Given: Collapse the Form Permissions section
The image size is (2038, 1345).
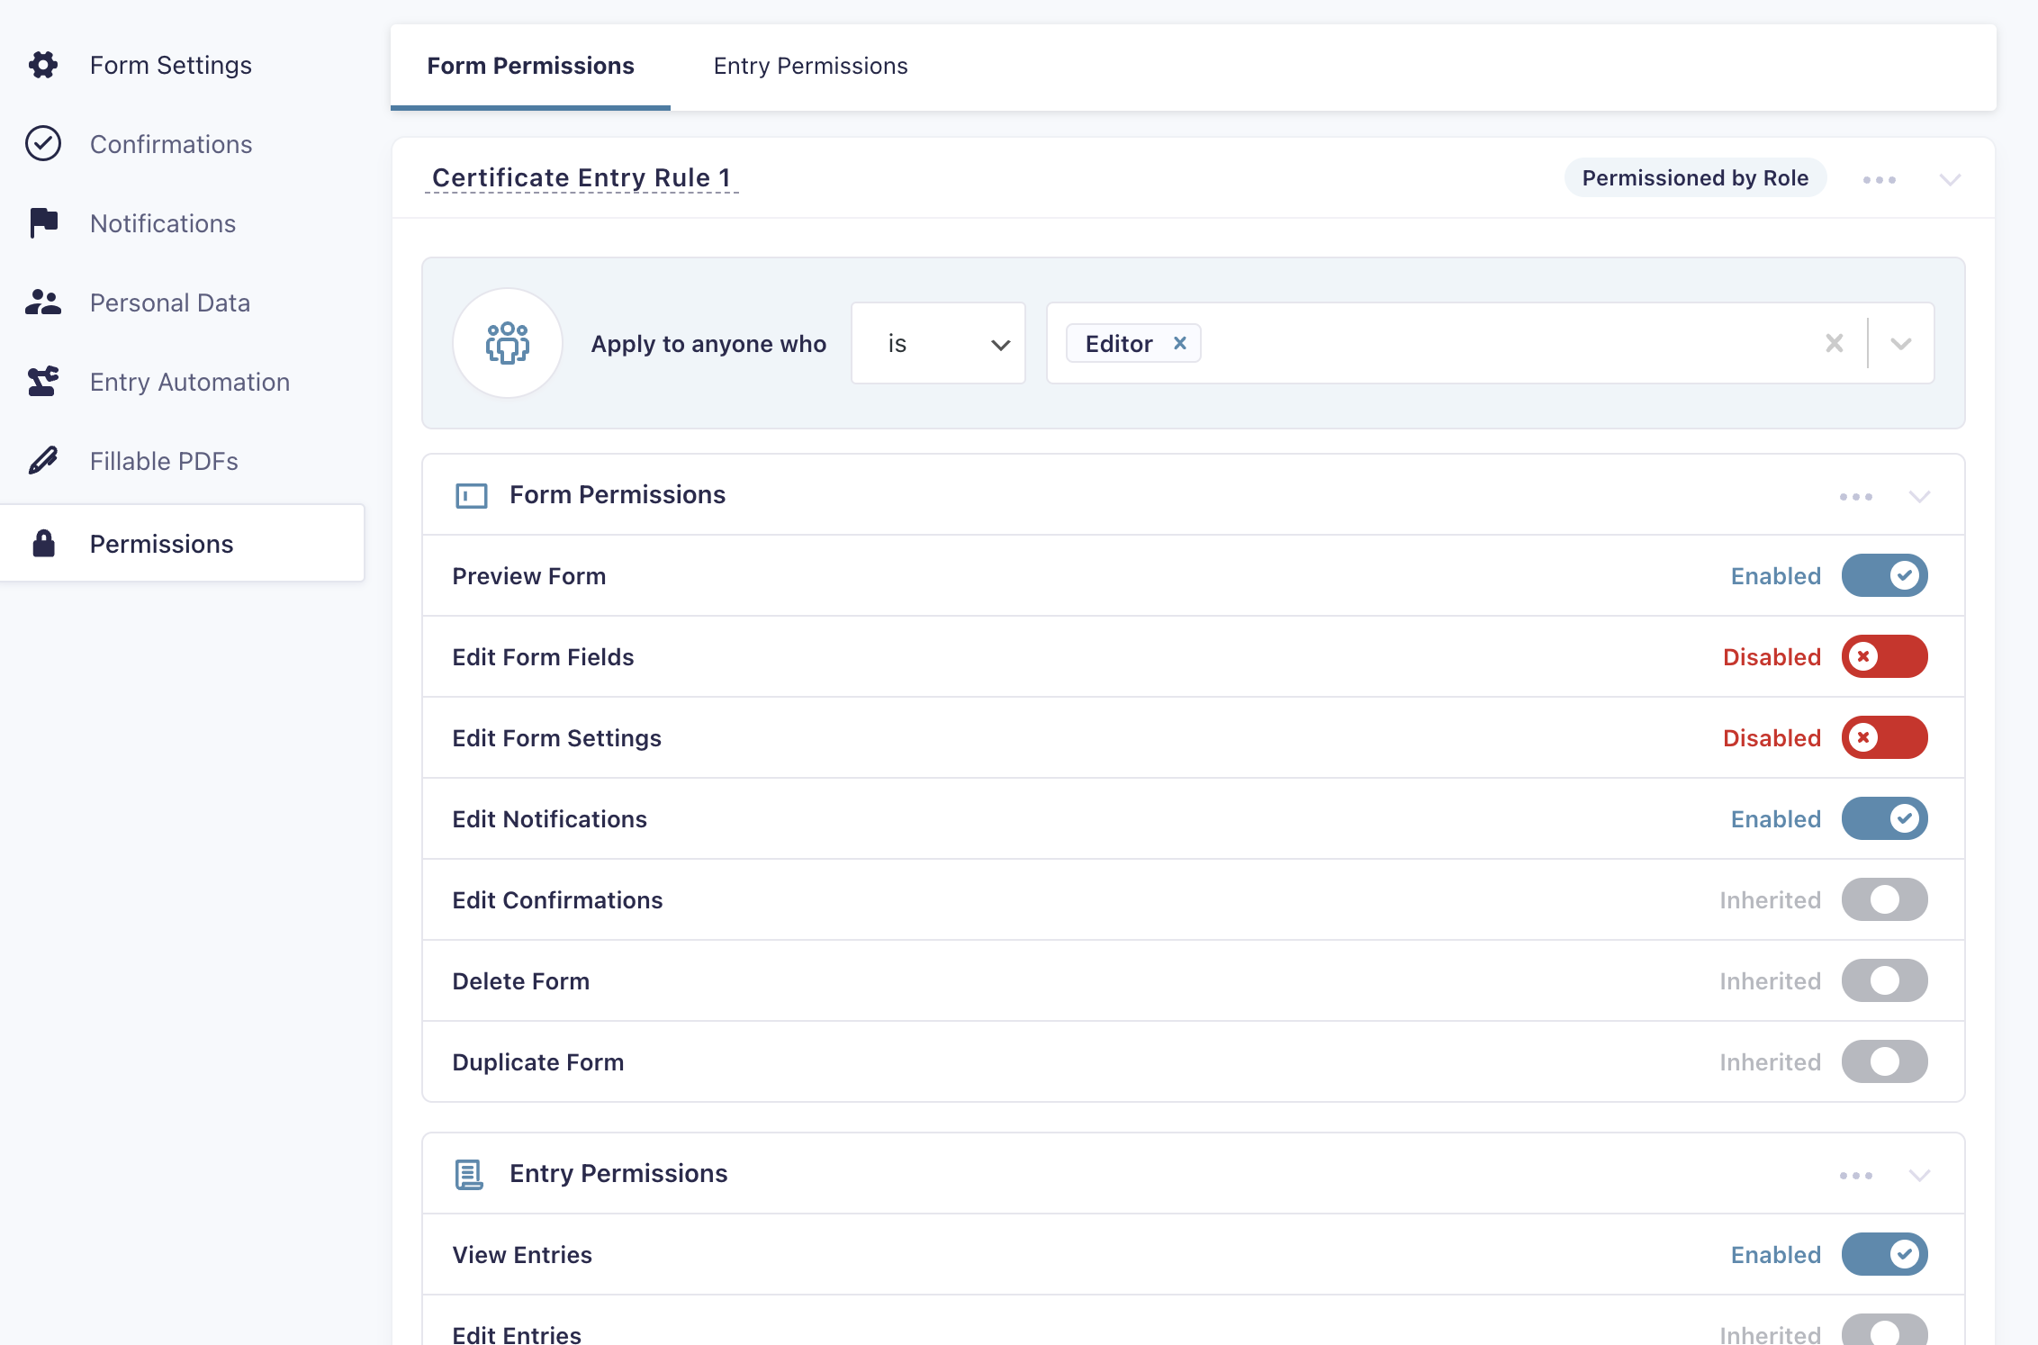Looking at the screenshot, I should pos(1919,497).
